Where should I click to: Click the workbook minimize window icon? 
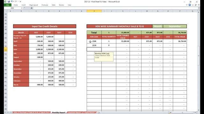point(193,5)
